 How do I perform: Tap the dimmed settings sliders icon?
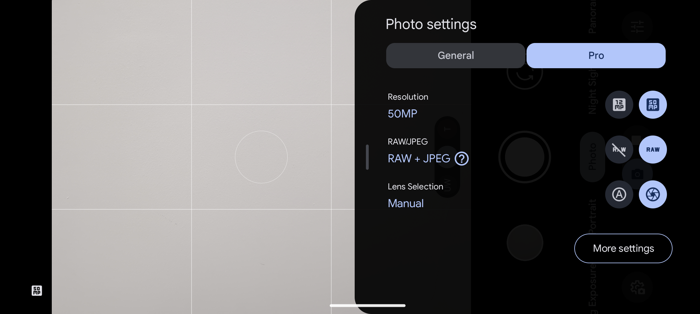(x=637, y=27)
